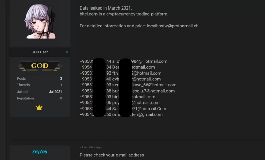Click the Reputation value 0

click(x=61, y=98)
